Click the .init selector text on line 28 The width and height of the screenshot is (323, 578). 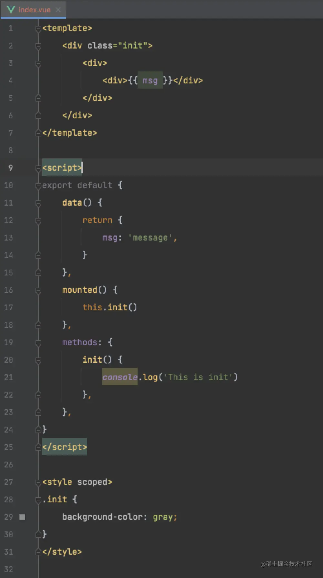[55, 499]
